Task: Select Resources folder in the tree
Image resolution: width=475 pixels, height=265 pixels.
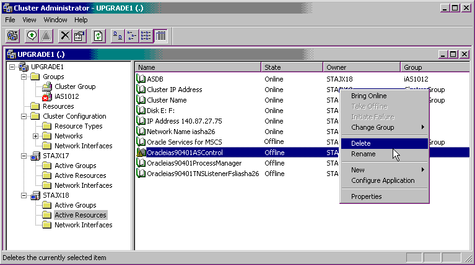Action: 58,106
